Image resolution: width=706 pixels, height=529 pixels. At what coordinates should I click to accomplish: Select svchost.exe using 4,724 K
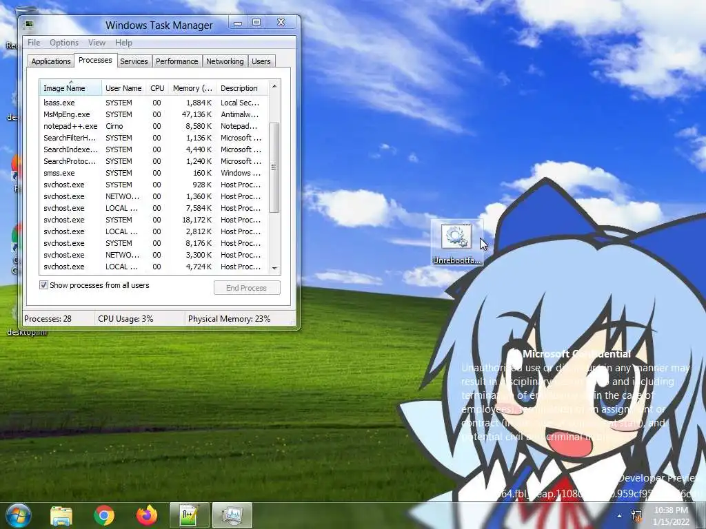[153, 267]
